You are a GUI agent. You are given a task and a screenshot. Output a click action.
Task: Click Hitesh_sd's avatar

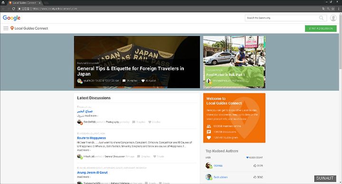80,156
